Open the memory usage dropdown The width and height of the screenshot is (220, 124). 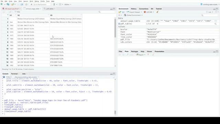[154, 12]
